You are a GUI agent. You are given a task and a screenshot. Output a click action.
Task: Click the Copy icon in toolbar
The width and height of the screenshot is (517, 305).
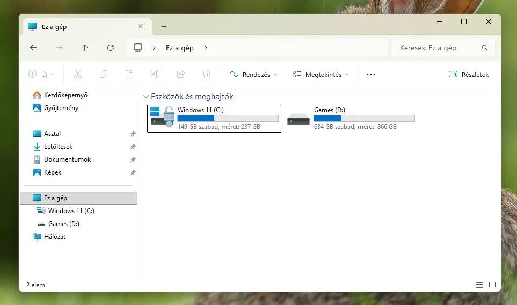pyautogui.click(x=104, y=75)
